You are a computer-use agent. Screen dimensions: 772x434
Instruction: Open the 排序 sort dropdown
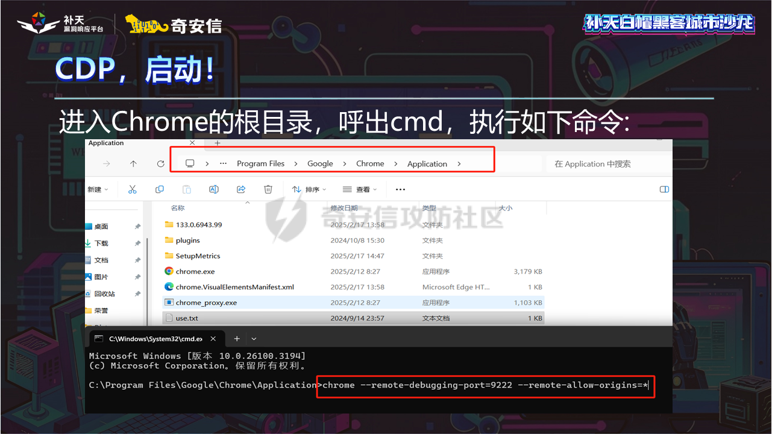pyautogui.click(x=309, y=189)
